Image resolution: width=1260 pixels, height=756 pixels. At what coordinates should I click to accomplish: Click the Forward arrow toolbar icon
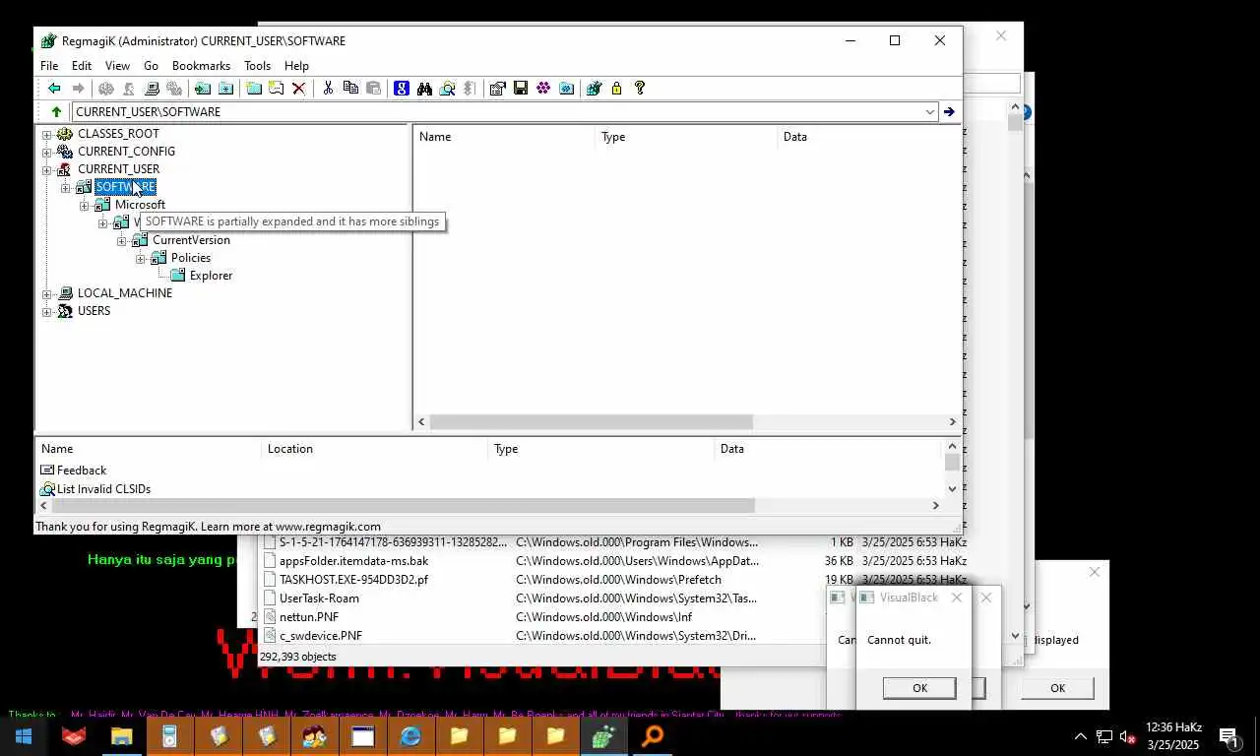point(79,89)
